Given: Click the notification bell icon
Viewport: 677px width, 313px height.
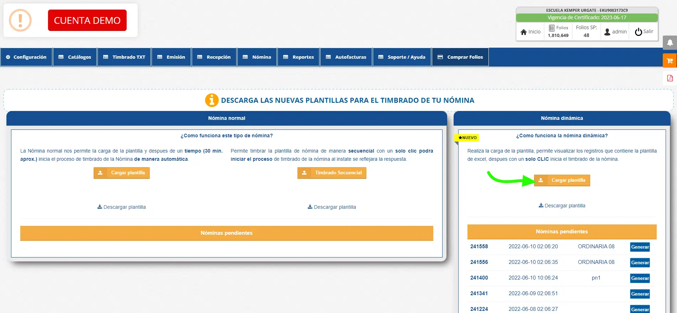Looking at the screenshot, I should (670, 43).
